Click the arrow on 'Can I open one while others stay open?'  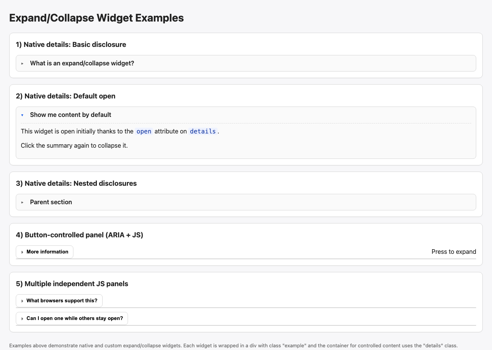(x=22, y=318)
